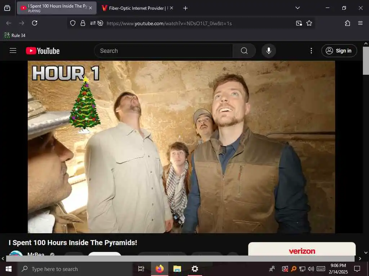This screenshot has height=276, width=369.
Task: Open the Settings gear in the taskbar
Action: pyautogui.click(x=195, y=269)
